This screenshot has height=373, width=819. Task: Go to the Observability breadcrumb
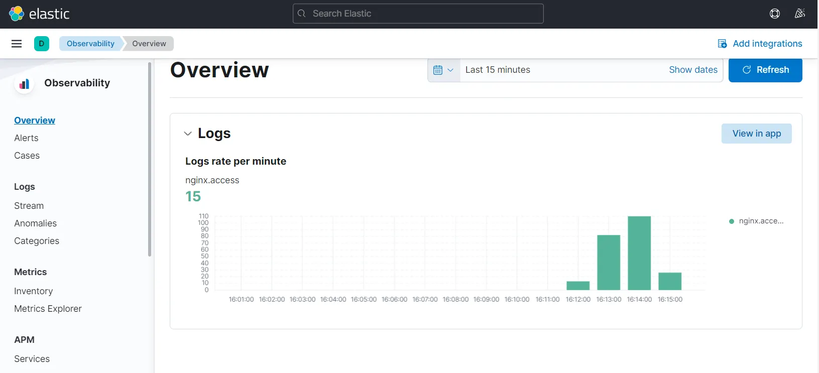90,44
